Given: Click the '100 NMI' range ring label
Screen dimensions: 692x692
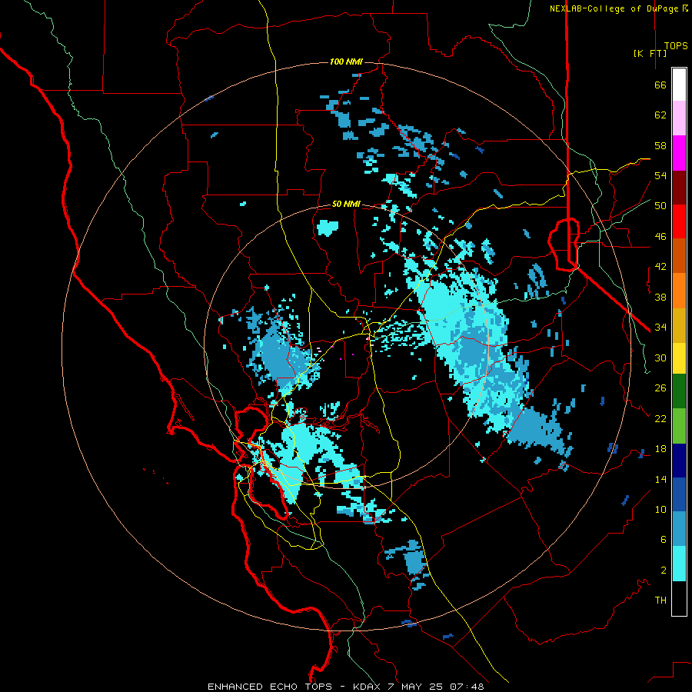Looking at the screenshot, I should pos(346,62).
